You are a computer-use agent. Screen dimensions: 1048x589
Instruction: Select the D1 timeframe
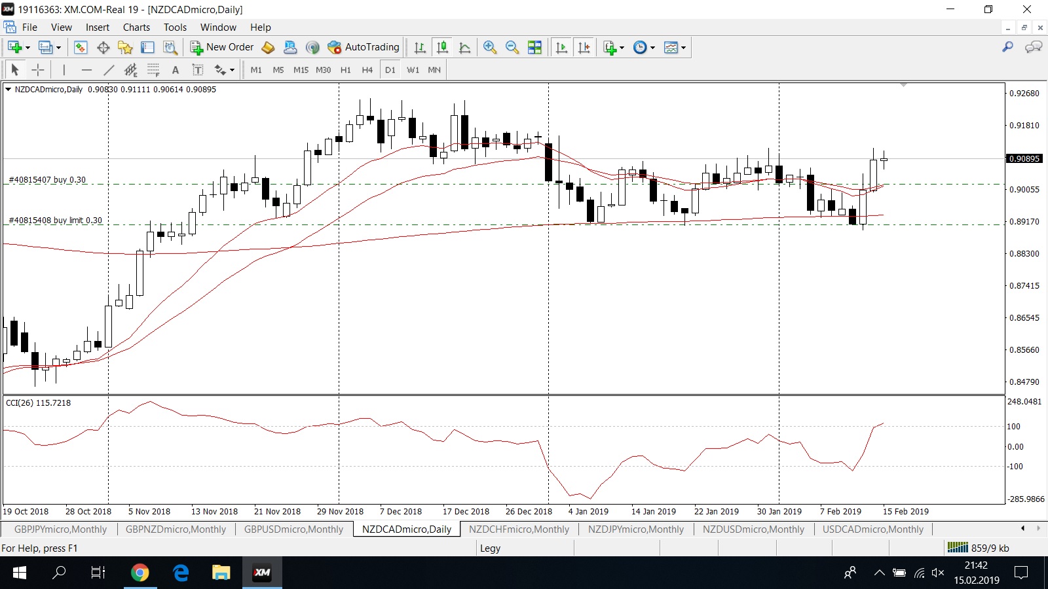coord(390,70)
